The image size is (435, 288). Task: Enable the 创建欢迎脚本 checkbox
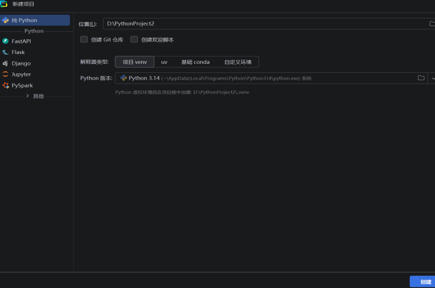134,39
